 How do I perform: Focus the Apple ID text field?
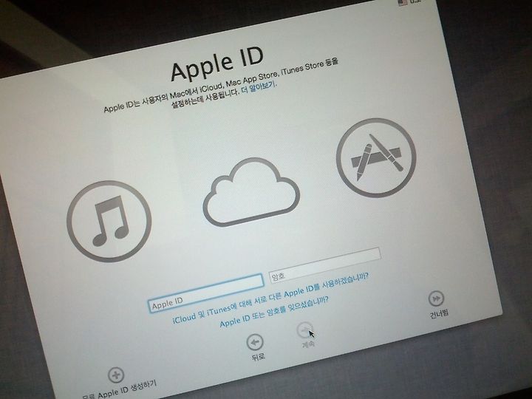click(x=206, y=293)
